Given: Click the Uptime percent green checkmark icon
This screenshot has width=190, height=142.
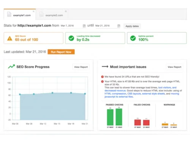Looking at the screenshot, I should [x=133, y=38].
